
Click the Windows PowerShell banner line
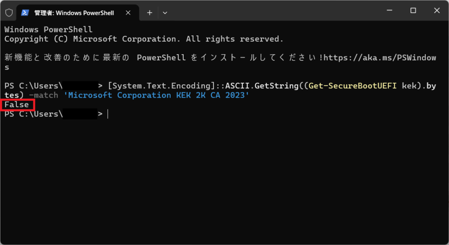point(48,30)
